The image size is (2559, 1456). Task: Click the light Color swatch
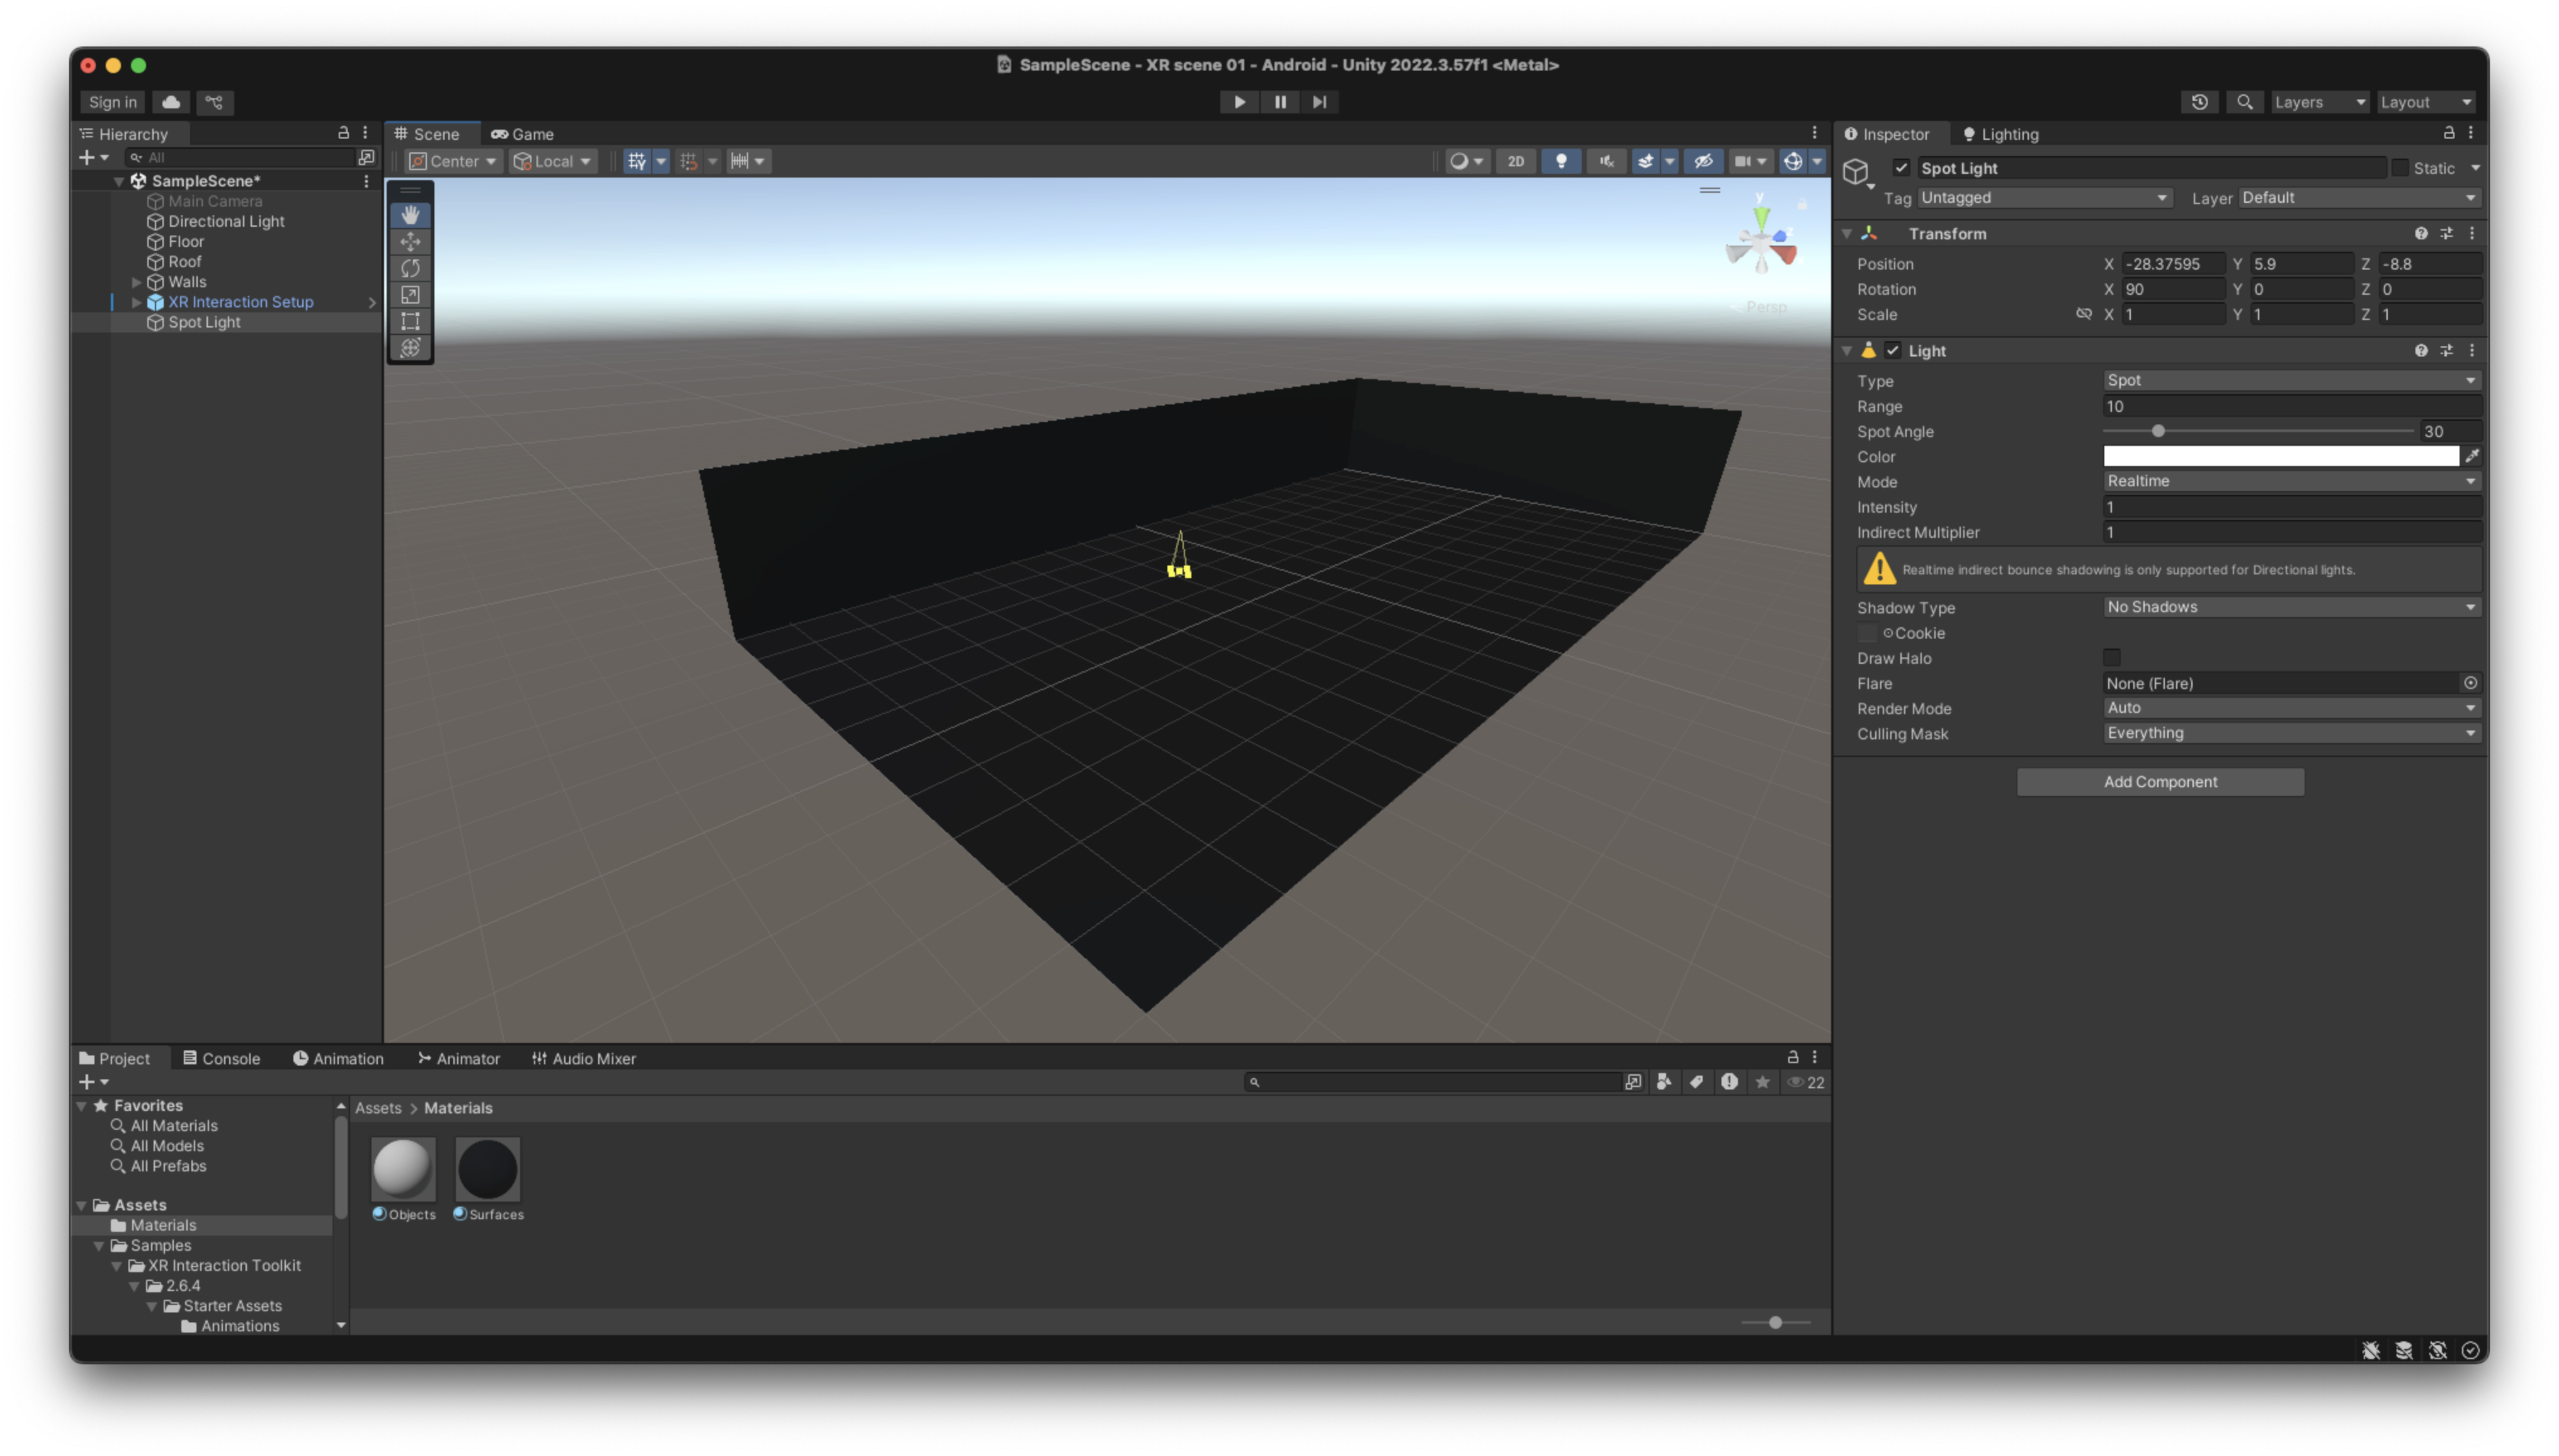[2280, 456]
